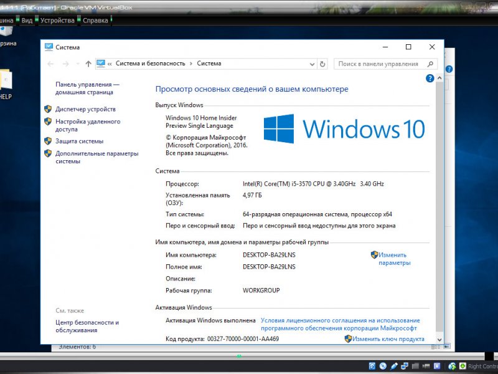Click the Система breadcrumb in address bar
This screenshot has width=498, height=374.
click(209, 64)
